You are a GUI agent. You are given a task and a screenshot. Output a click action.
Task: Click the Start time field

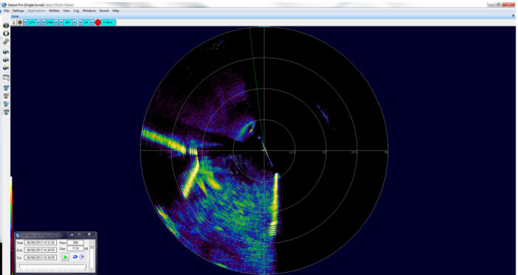(41, 242)
